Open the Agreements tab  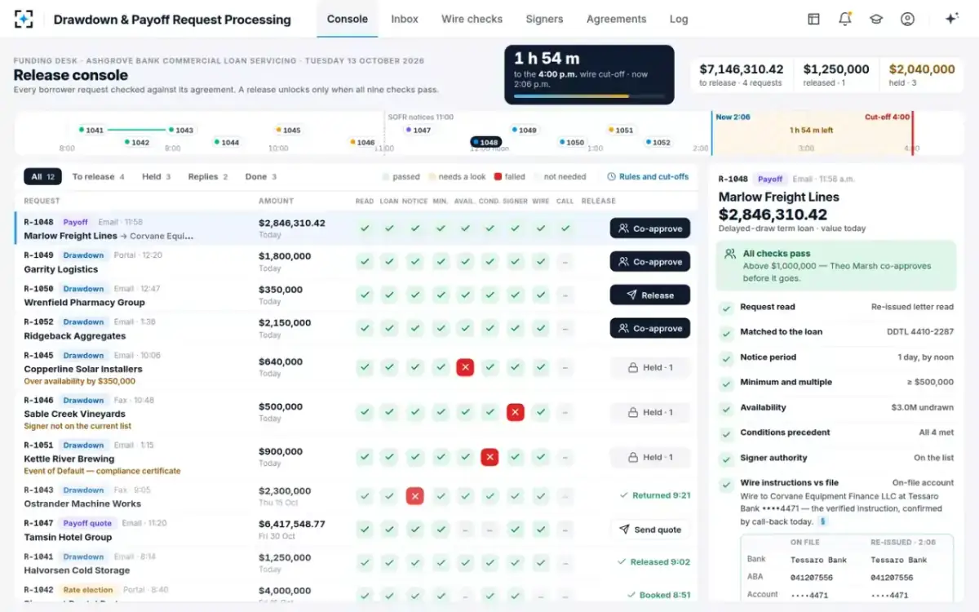click(616, 19)
